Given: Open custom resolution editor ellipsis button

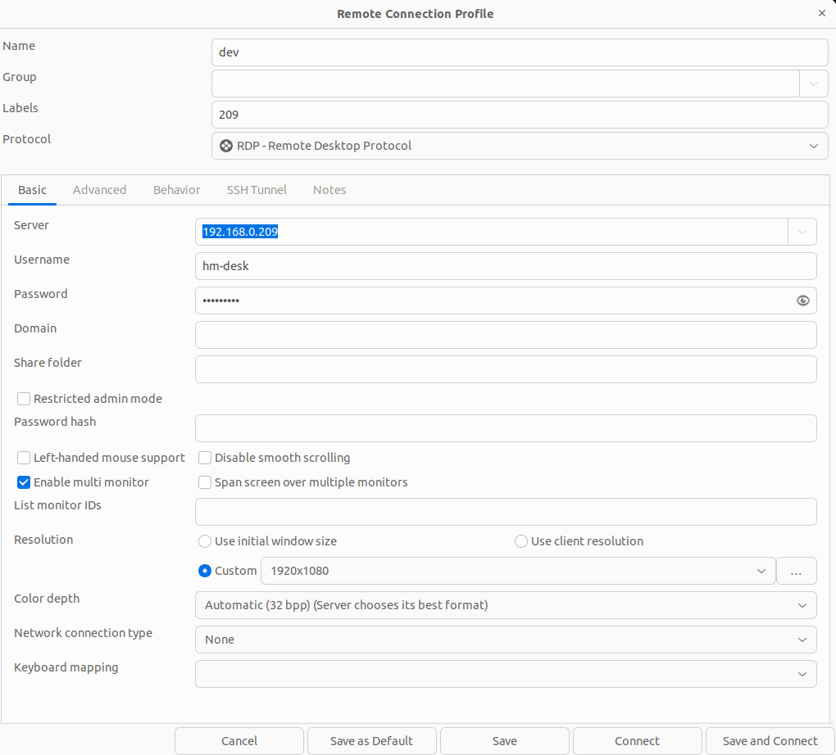Looking at the screenshot, I should 796,571.
